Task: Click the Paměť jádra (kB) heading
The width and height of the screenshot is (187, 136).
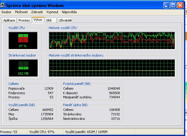Action: pos(75,105)
